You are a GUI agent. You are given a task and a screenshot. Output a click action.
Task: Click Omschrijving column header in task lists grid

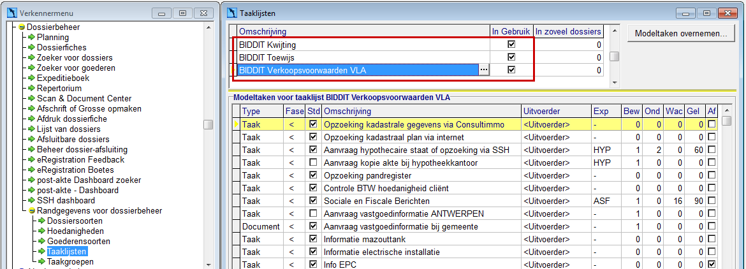(363, 32)
